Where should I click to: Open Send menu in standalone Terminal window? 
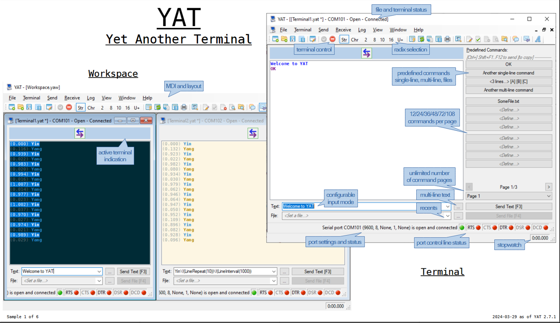pyautogui.click(x=324, y=30)
